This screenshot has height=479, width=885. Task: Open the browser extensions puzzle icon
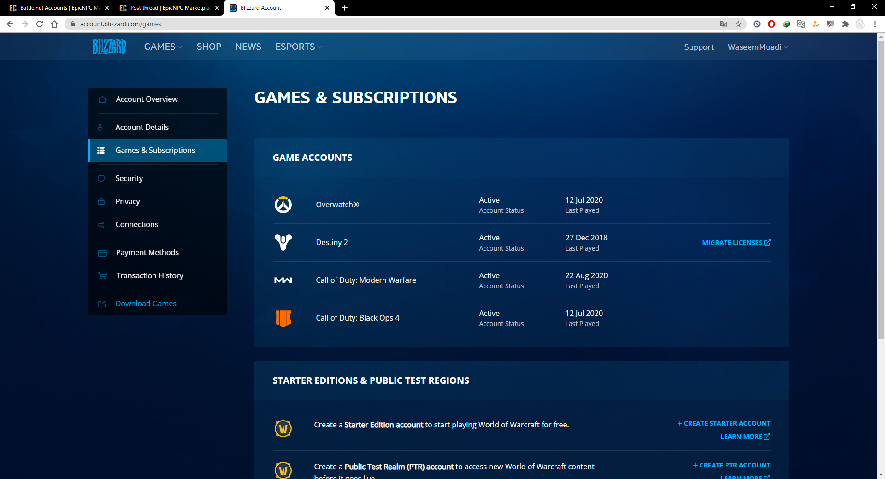pos(845,24)
